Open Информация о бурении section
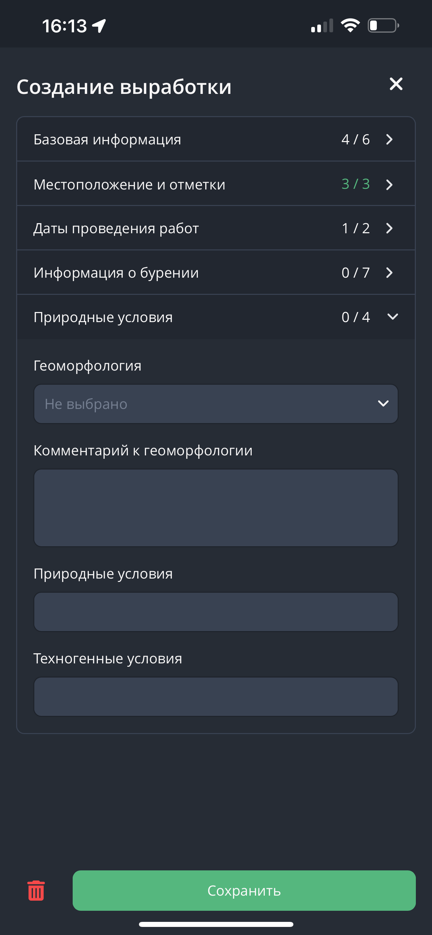Screen dimensions: 432x935 point(116,273)
